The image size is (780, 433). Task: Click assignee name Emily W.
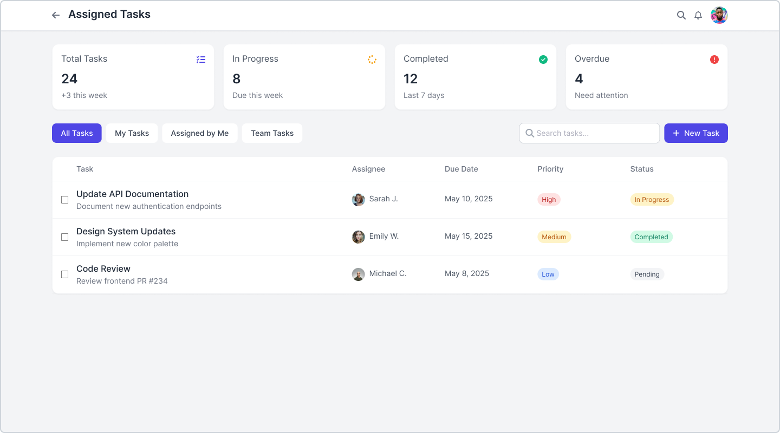coord(384,236)
